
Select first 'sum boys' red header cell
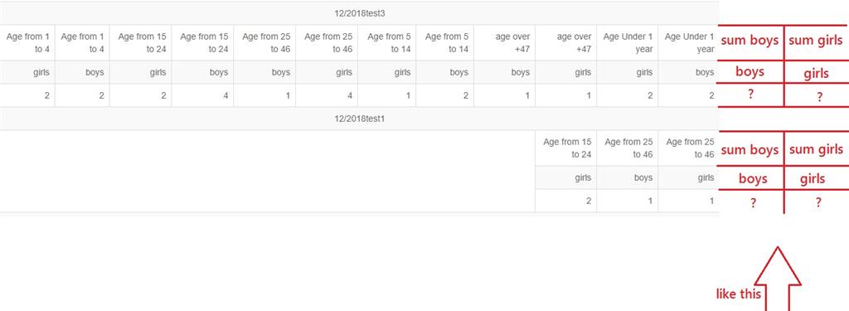click(x=750, y=40)
